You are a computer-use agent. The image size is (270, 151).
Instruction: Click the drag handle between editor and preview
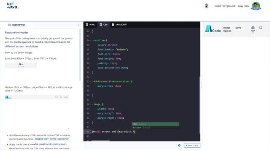[201, 85]
